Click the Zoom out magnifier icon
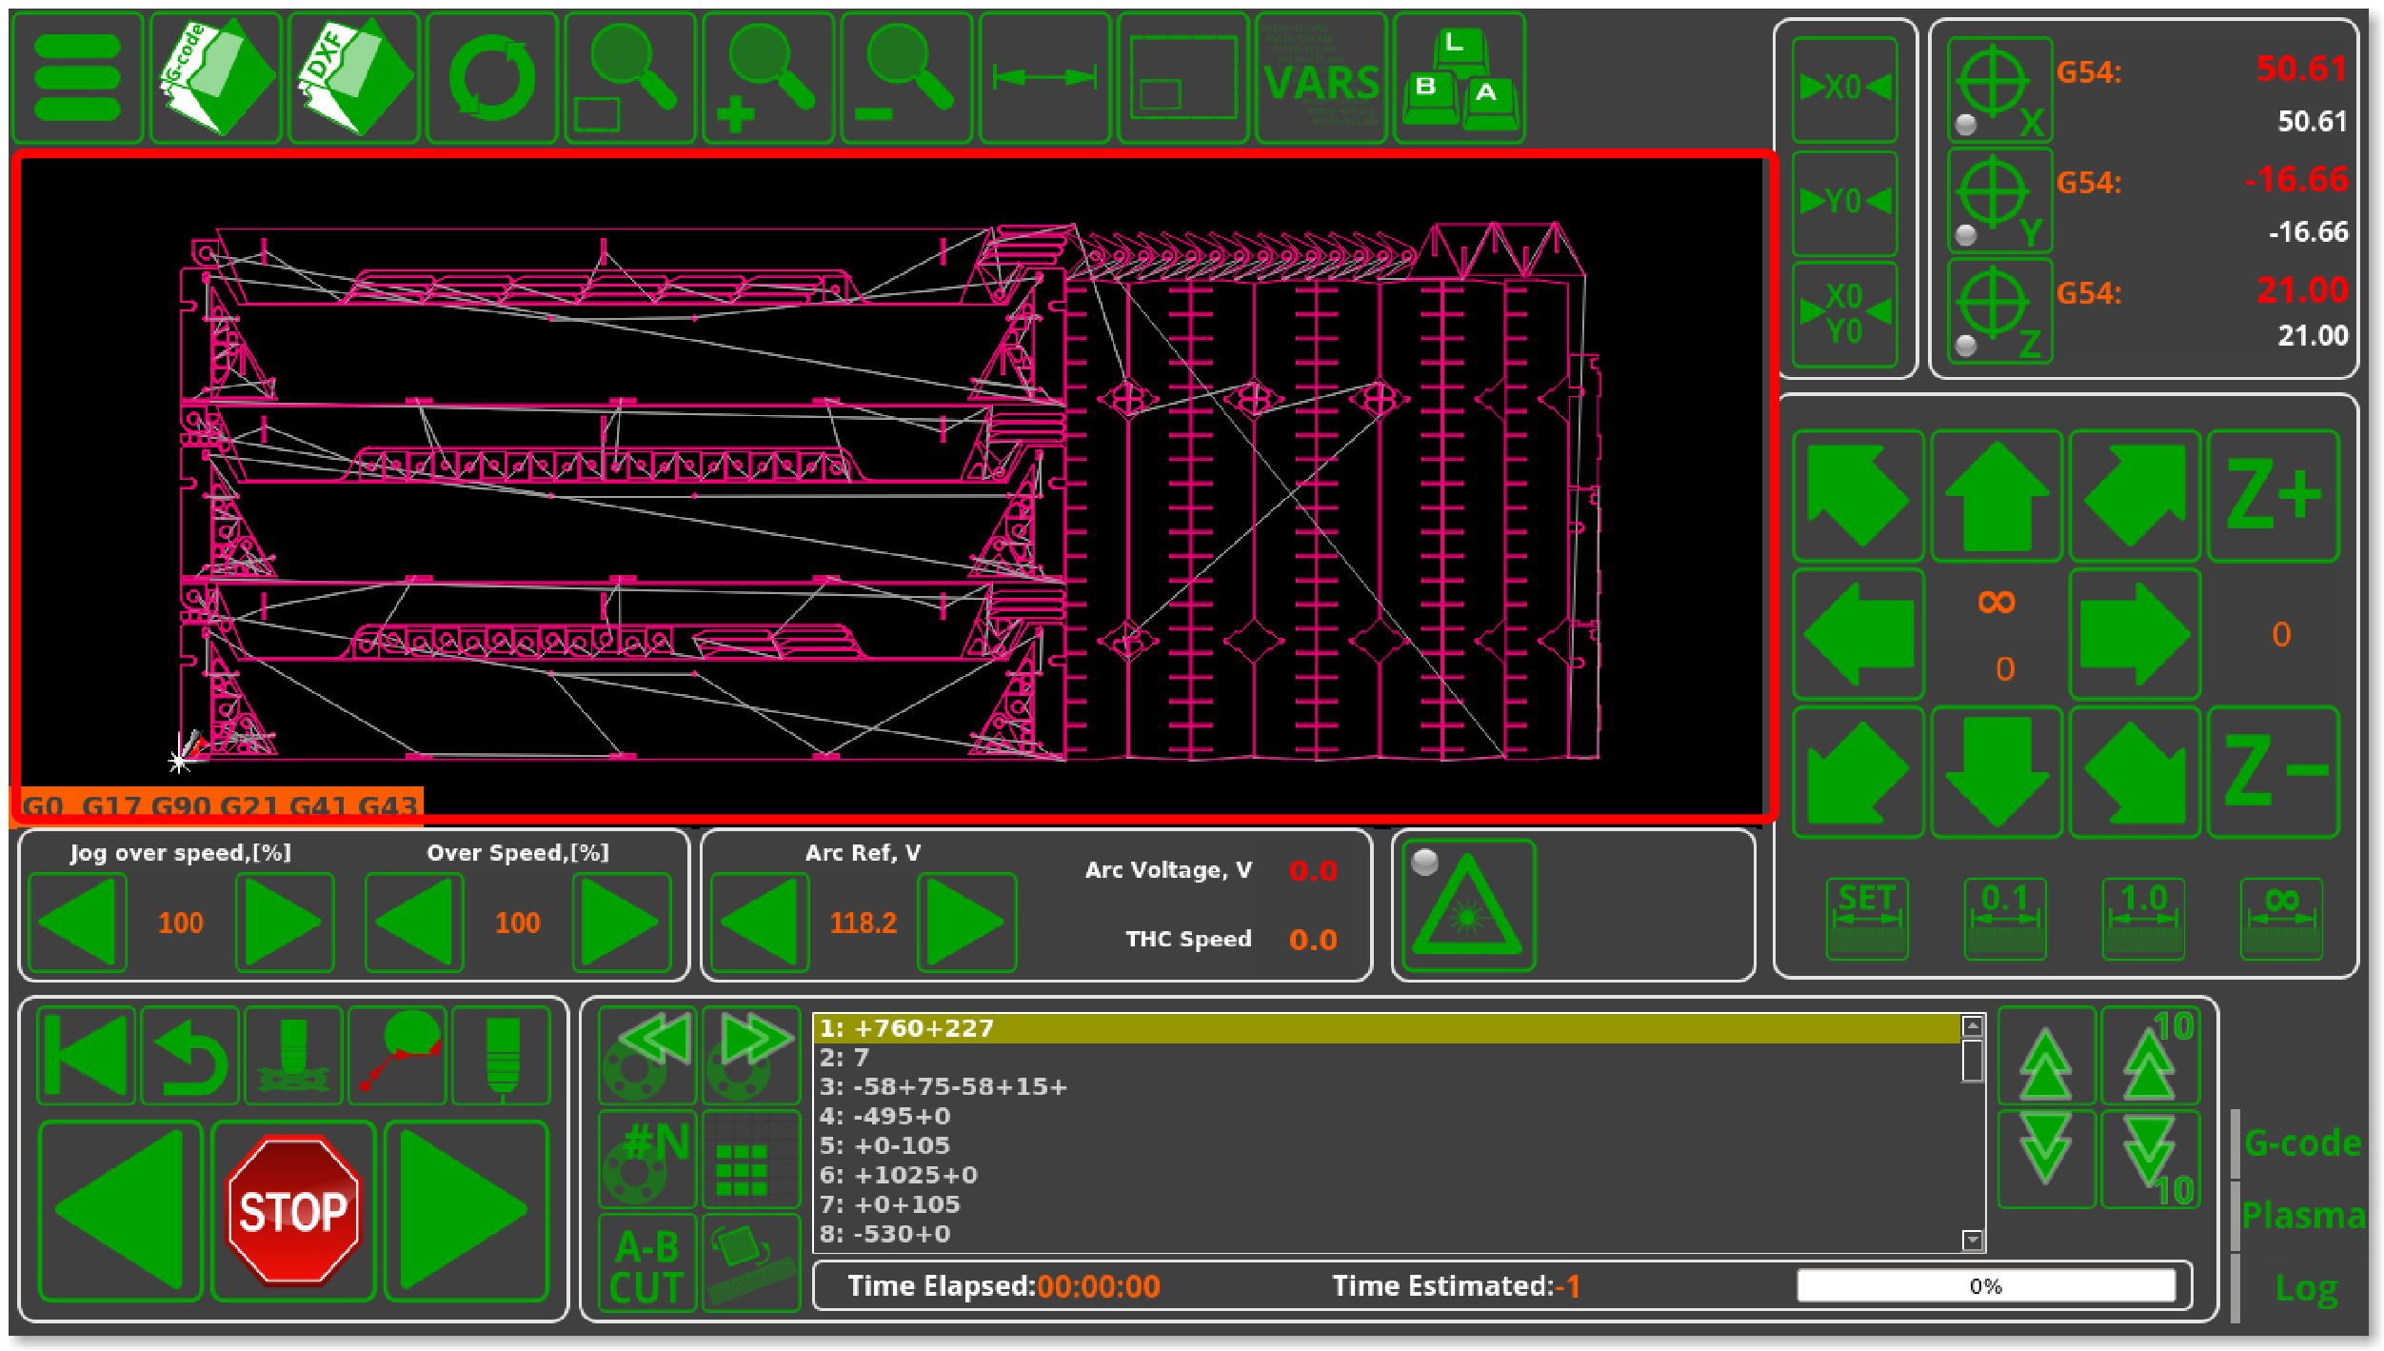 (x=905, y=78)
